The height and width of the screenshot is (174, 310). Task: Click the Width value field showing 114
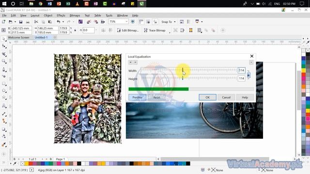tap(241, 70)
